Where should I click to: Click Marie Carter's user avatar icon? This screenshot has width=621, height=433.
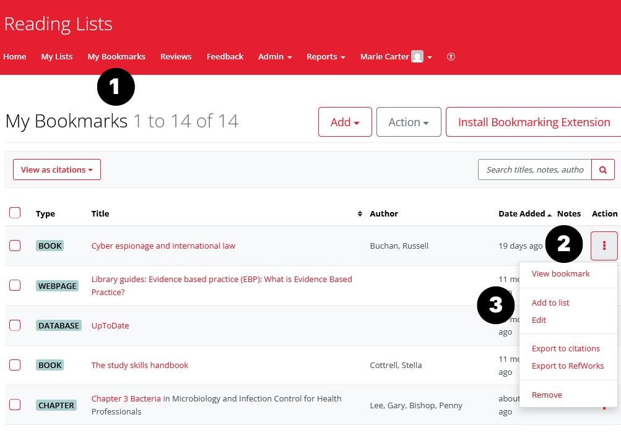[x=417, y=57]
